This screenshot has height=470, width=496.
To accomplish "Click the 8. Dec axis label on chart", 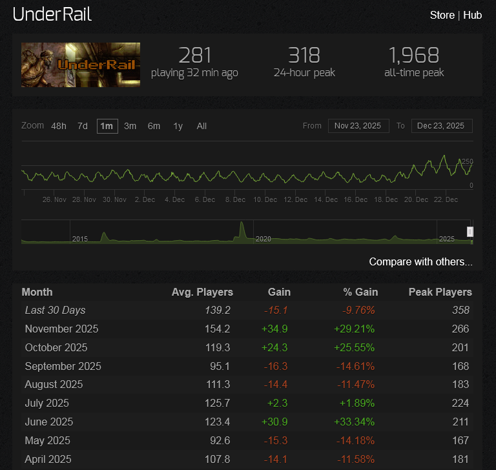I will point(235,200).
